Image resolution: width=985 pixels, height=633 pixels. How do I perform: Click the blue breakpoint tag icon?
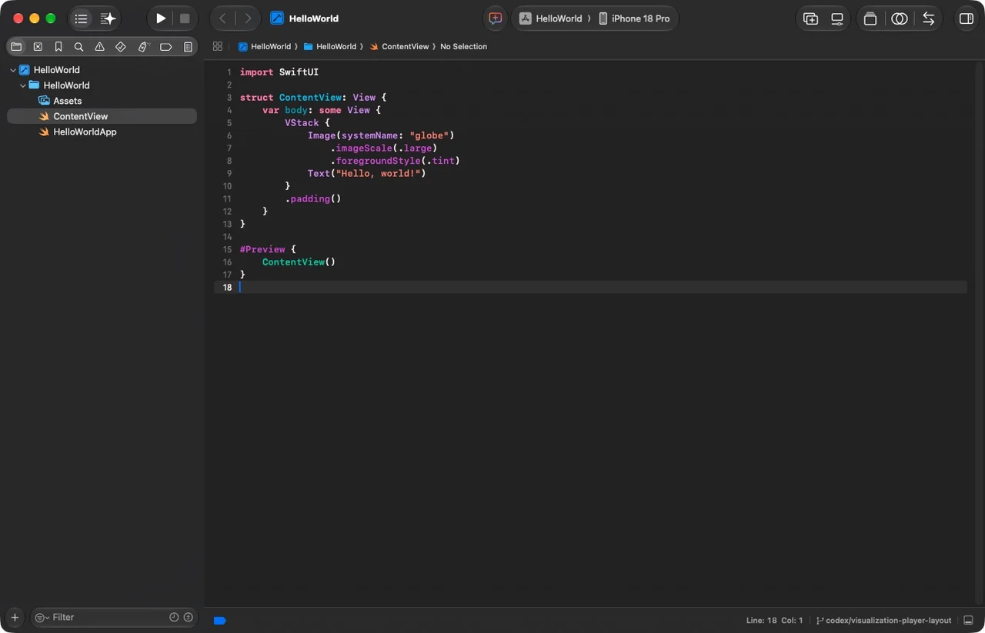pos(219,621)
